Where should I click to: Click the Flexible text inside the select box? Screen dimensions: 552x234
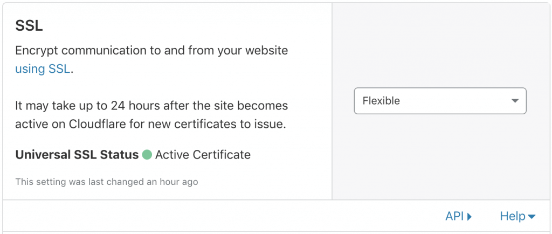click(381, 101)
